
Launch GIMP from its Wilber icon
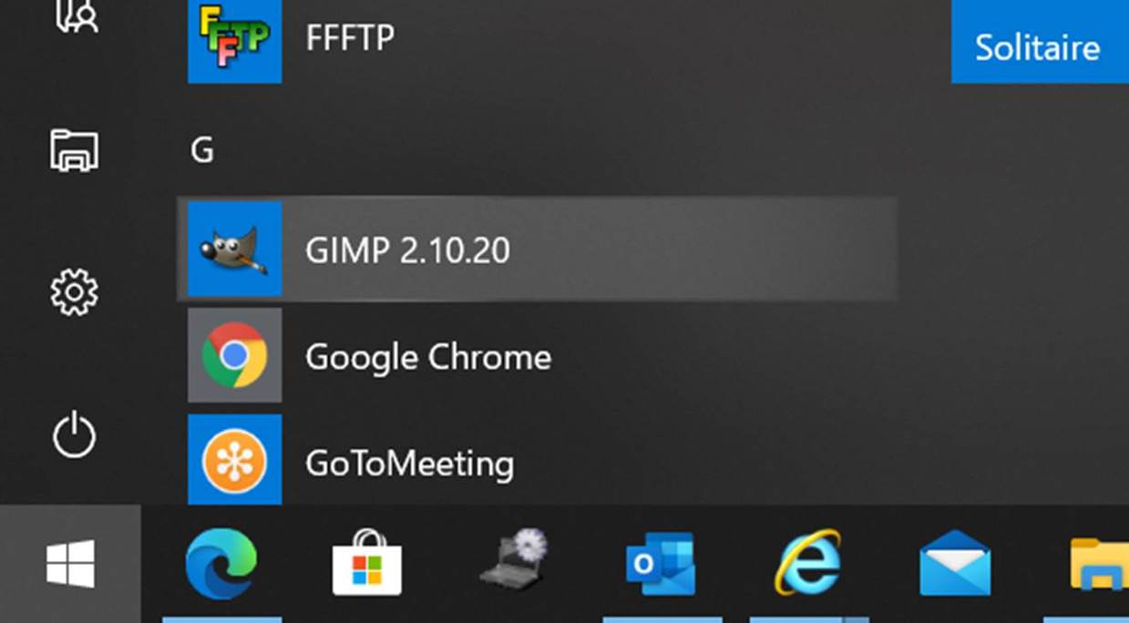(x=234, y=249)
